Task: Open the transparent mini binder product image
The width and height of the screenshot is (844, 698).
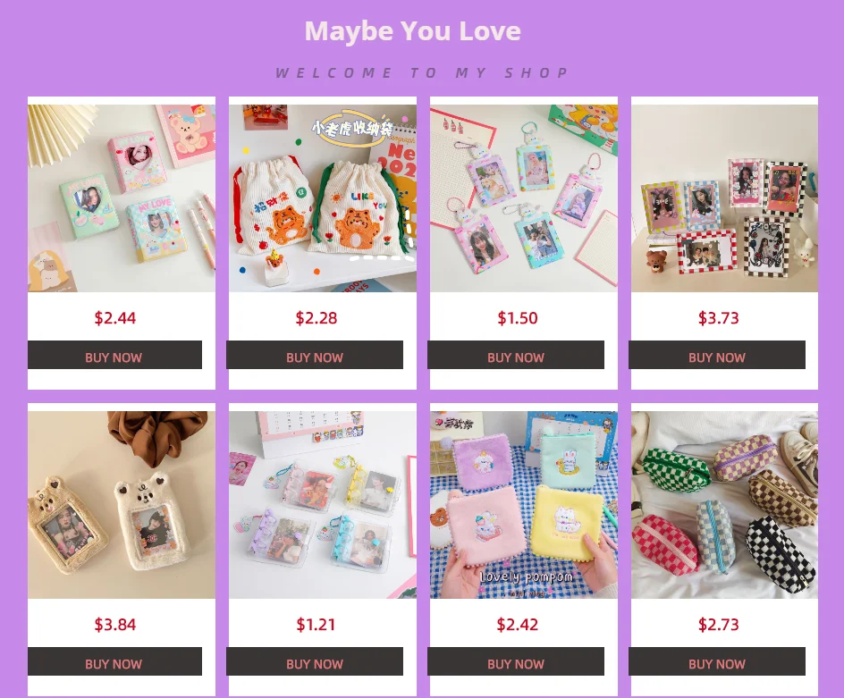Action: pyautogui.click(x=323, y=505)
